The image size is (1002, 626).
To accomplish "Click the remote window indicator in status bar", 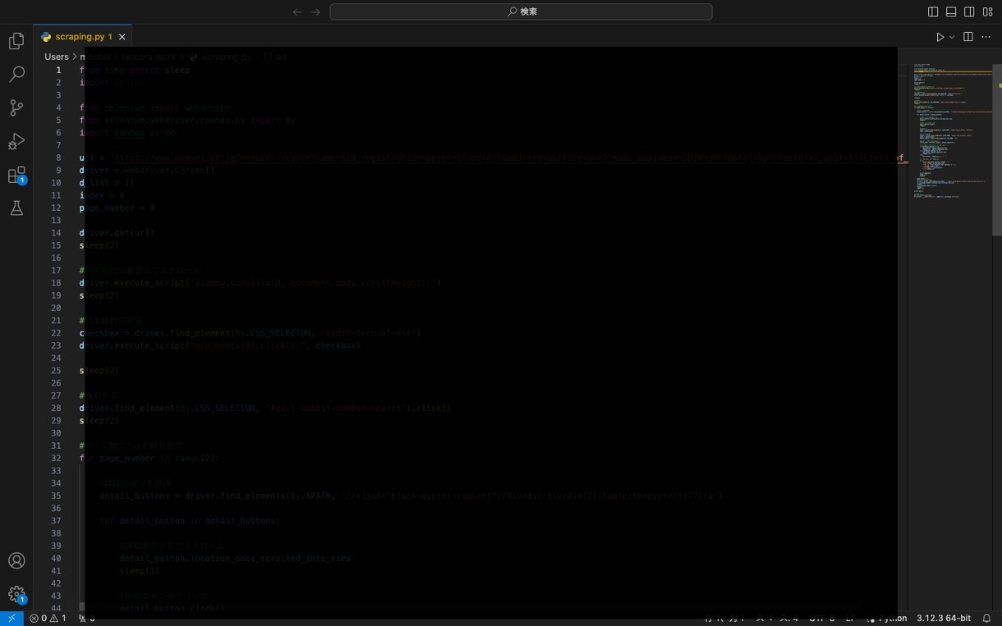I will coord(11,618).
